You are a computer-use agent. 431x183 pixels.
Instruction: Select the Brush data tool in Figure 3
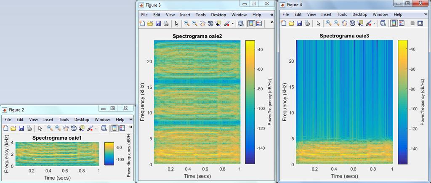(x=227, y=24)
